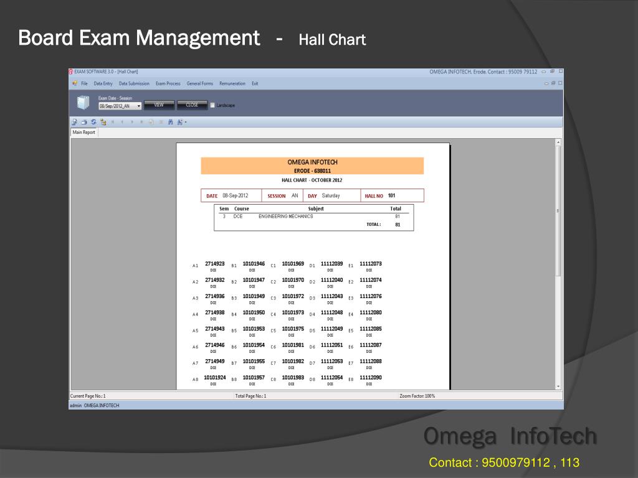Click the Export Report toolbar icon
This screenshot has width=638, height=478.
(x=75, y=122)
